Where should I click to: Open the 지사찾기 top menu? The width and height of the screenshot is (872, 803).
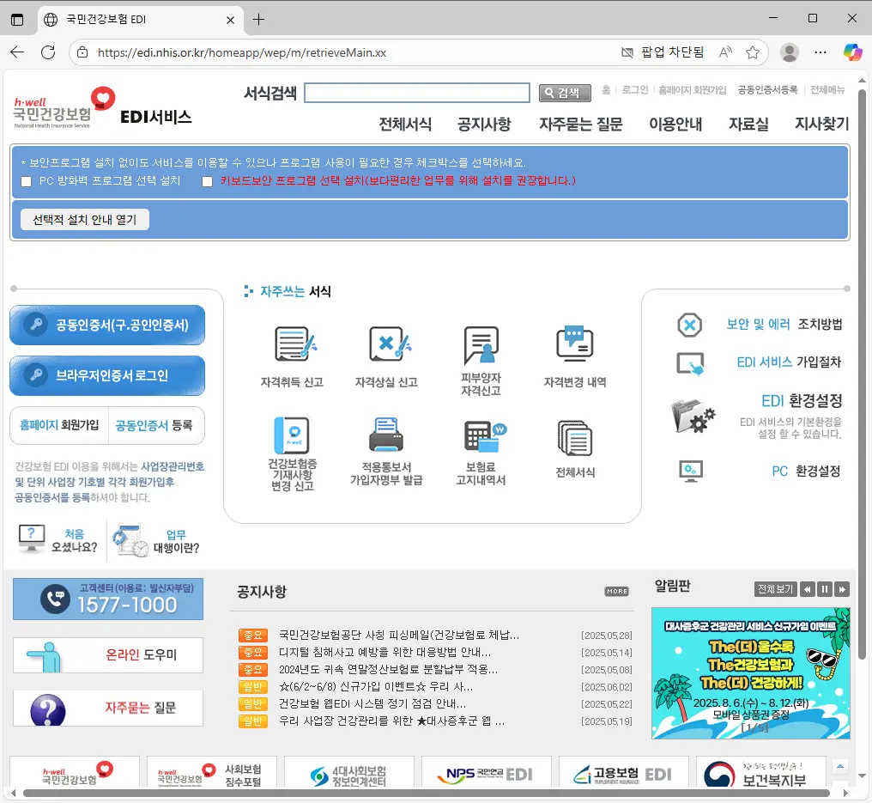tap(821, 124)
